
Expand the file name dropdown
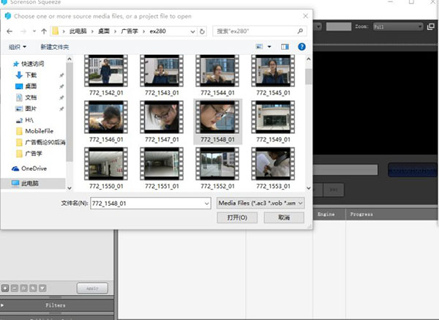(207, 204)
